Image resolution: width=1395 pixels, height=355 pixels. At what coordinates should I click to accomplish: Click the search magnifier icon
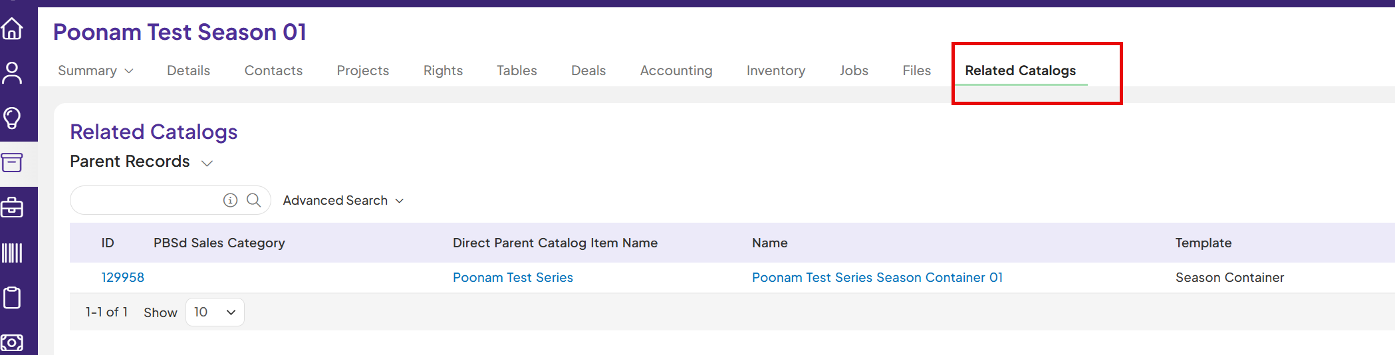click(x=253, y=200)
